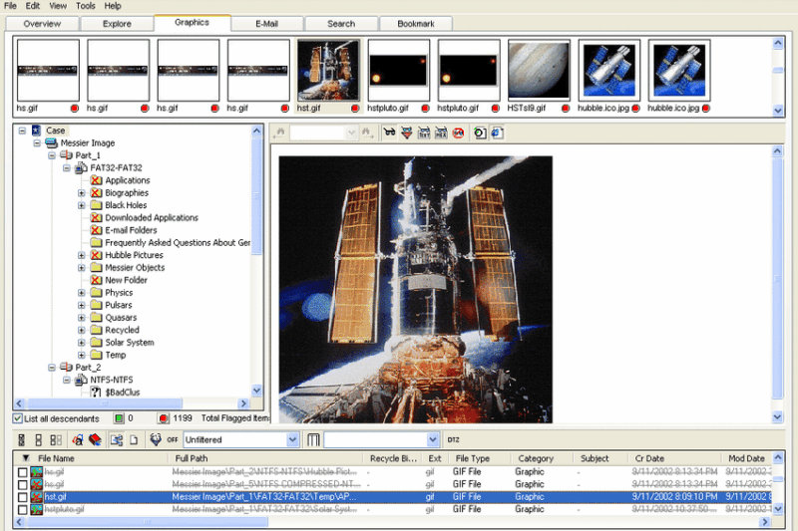Open the viewer search combo box

[323, 133]
